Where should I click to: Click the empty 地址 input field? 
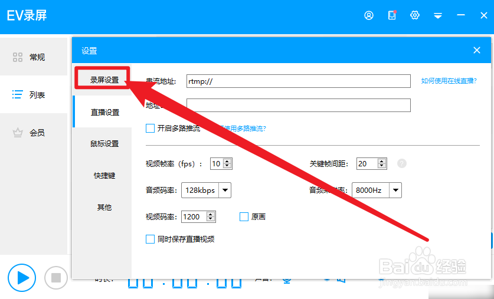pyautogui.click(x=299, y=105)
